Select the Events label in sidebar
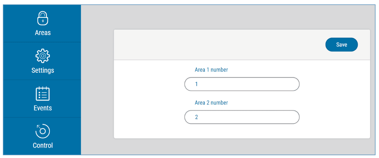 click(x=43, y=108)
